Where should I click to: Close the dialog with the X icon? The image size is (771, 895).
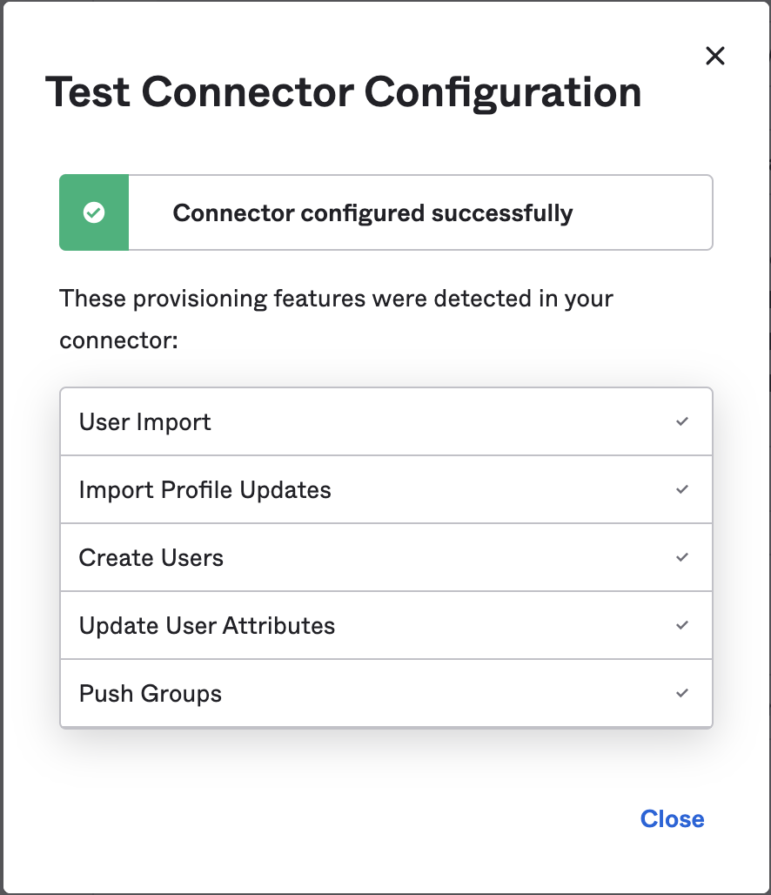pos(714,57)
